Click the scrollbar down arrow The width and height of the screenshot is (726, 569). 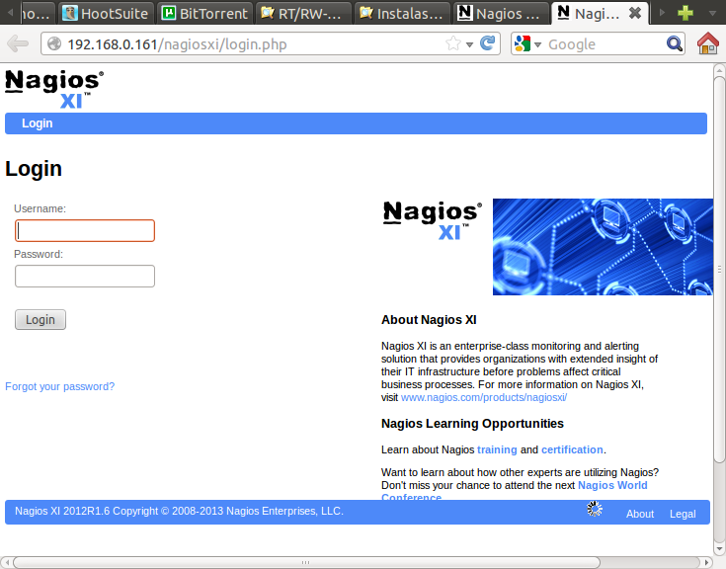pos(719,549)
